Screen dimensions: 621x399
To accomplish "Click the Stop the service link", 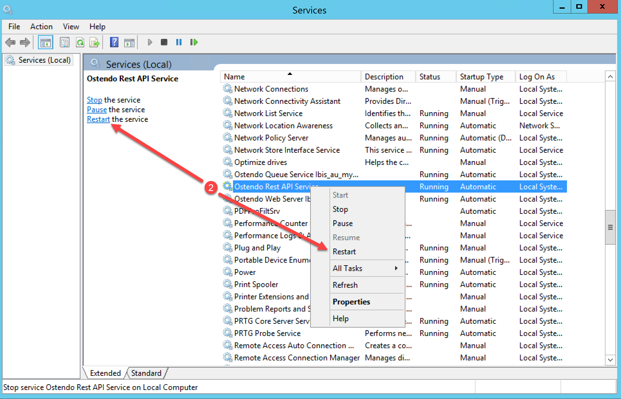I will [94, 100].
